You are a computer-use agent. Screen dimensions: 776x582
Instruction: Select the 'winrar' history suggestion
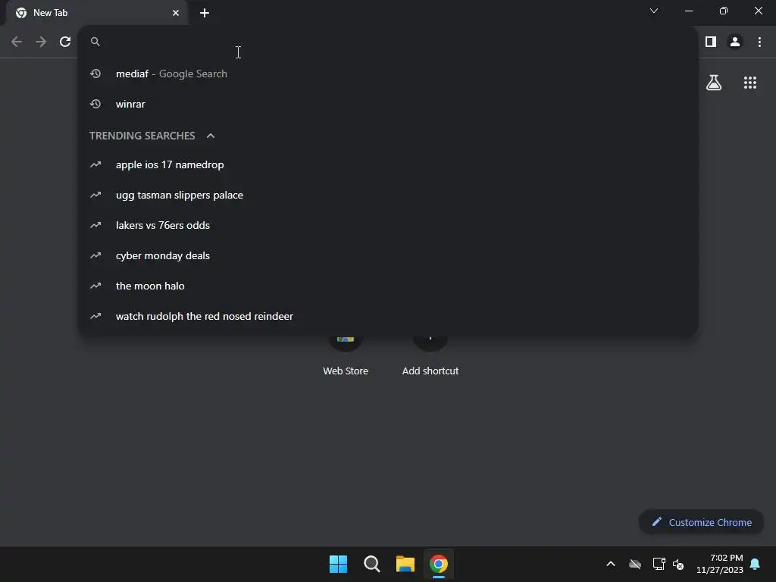click(388, 104)
